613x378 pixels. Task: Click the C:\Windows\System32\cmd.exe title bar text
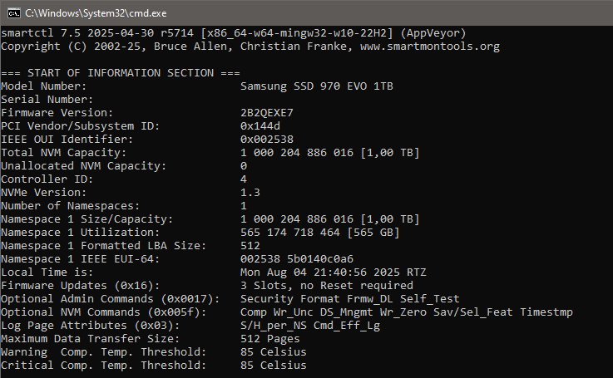pos(96,13)
